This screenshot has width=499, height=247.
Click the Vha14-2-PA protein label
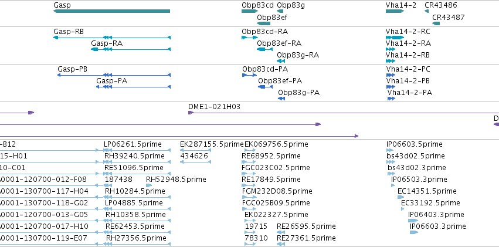pos(410,93)
